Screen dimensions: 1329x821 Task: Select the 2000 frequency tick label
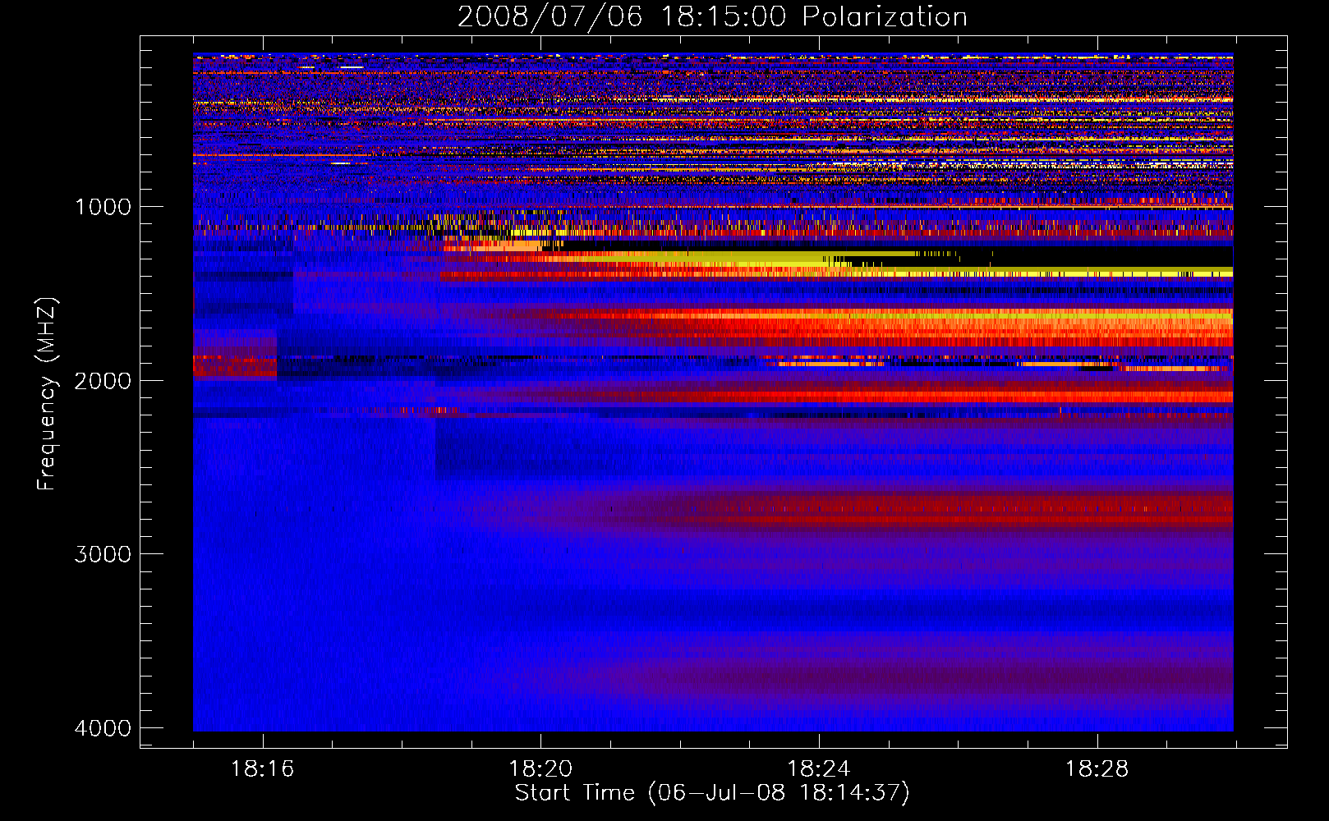(103, 381)
